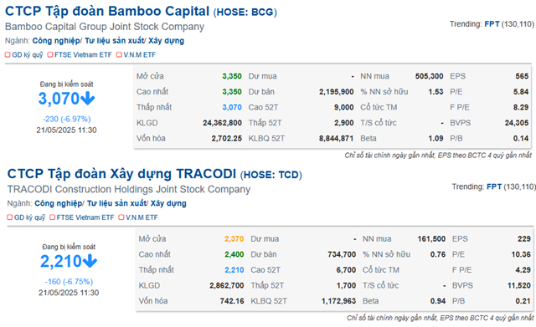Click the CTCP Tập đoàn Bamboo Capital title

pyautogui.click(x=107, y=11)
